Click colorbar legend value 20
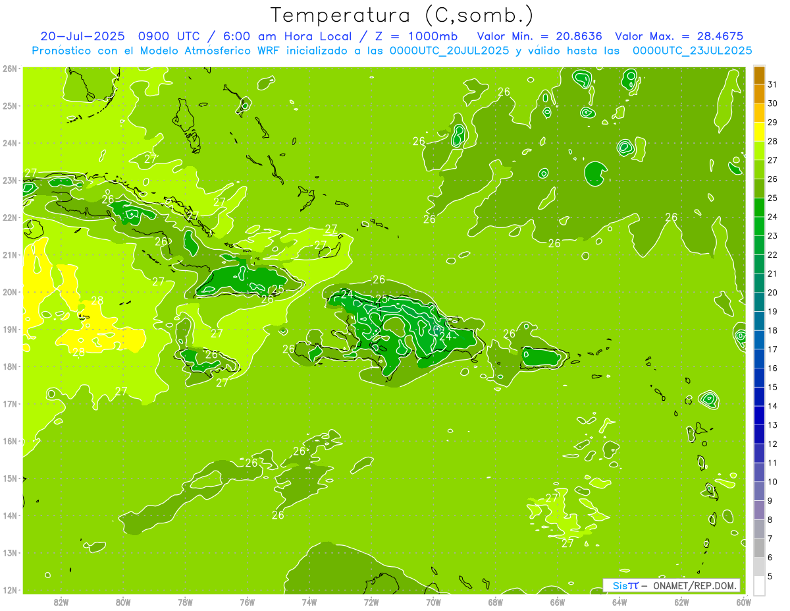The width and height of the screenshot is (790, 611). click(772, 292)
